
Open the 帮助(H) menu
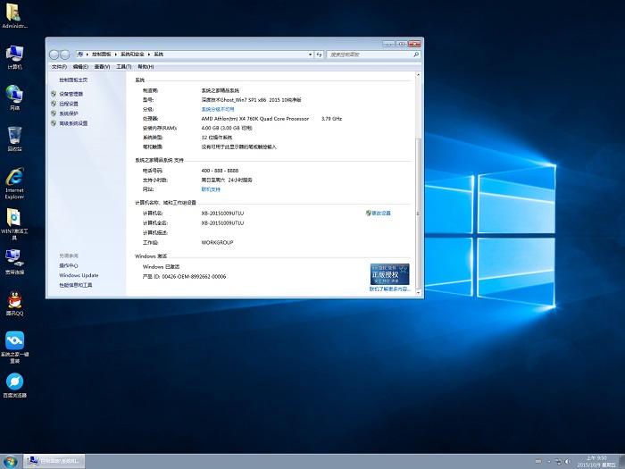146,67
